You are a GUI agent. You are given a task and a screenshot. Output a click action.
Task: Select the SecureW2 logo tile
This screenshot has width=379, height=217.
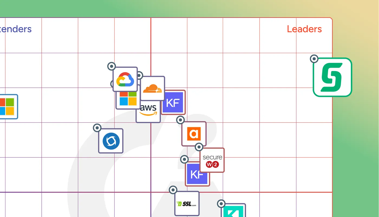(x=212, y=160)
